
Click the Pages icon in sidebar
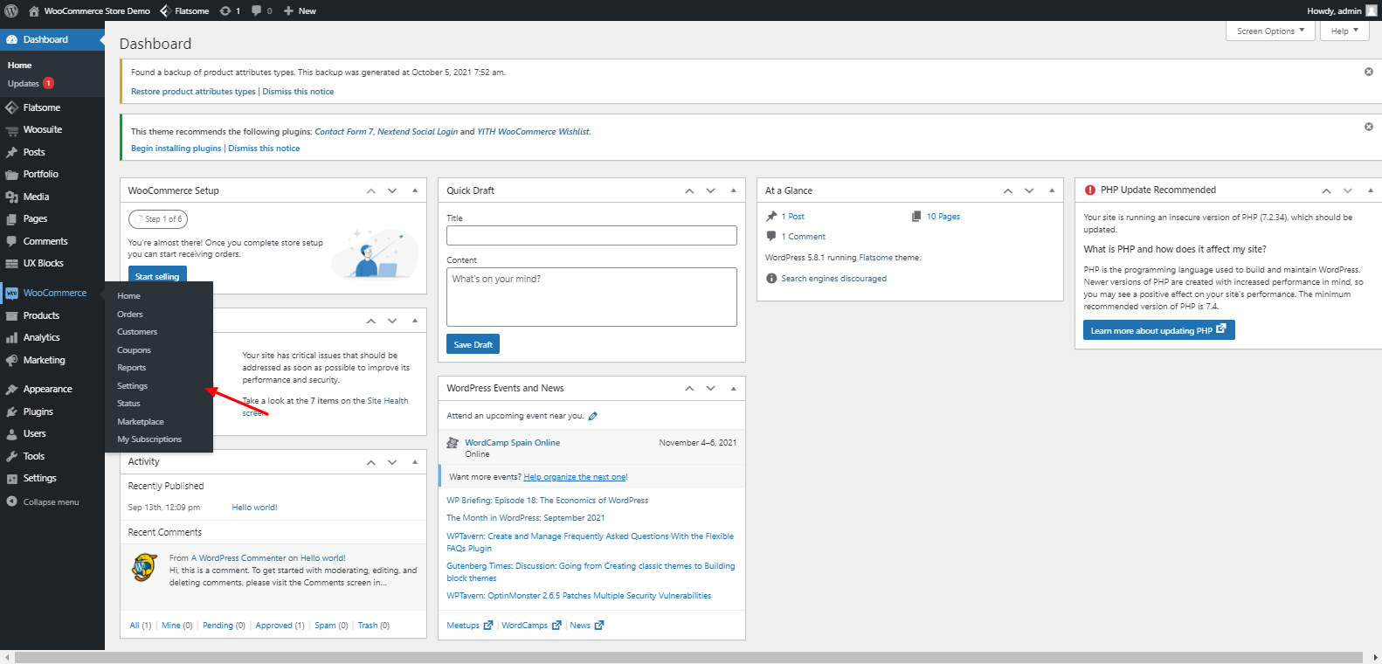pos(12,219)
